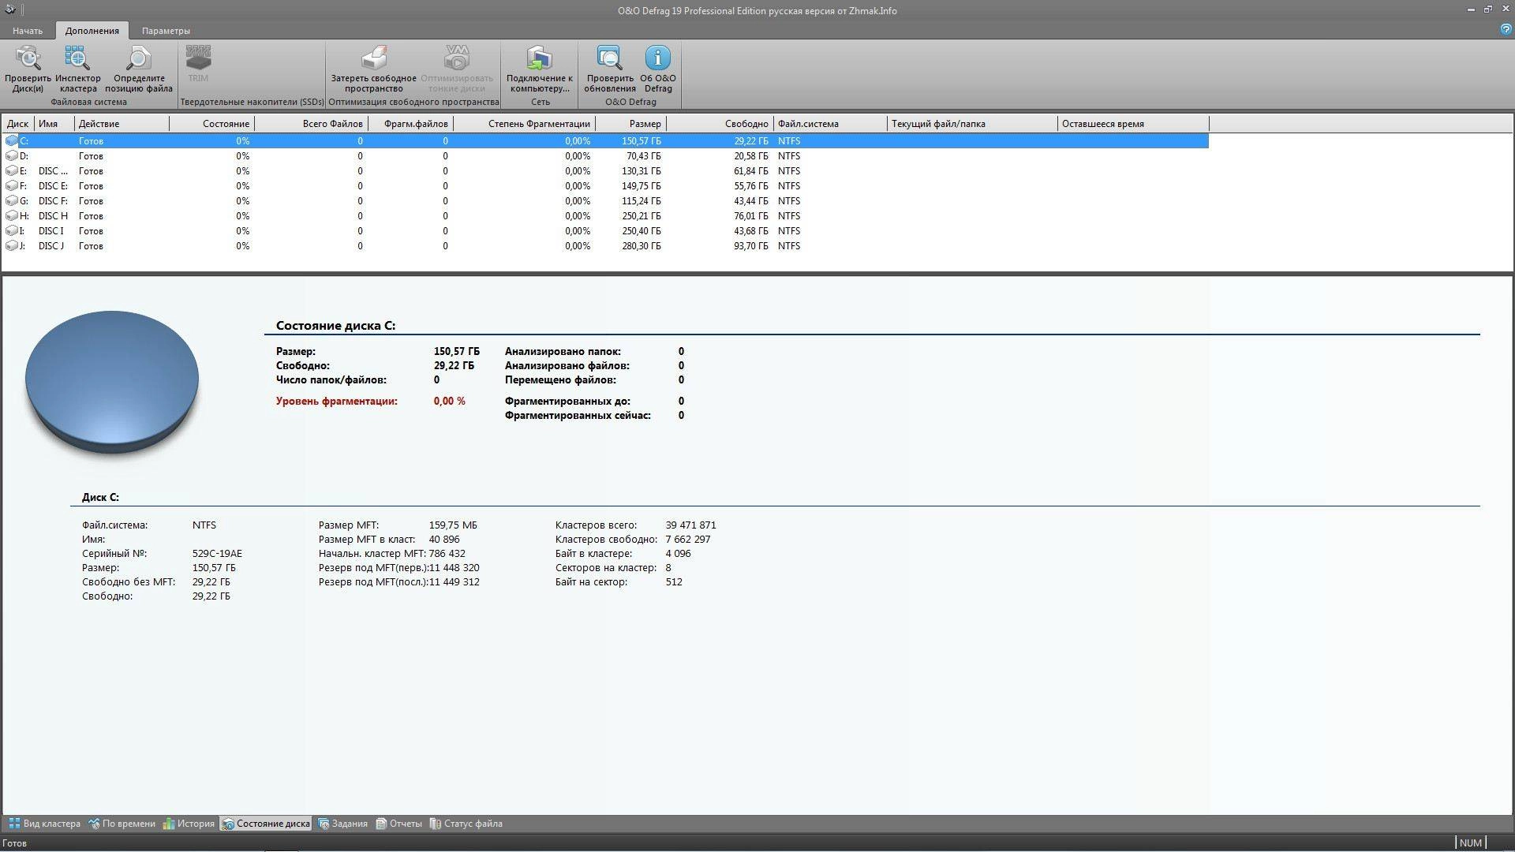Click the 280,30 ГБ size cell
The height and width of the screenshot is (852, 1515).
(641, 246)
